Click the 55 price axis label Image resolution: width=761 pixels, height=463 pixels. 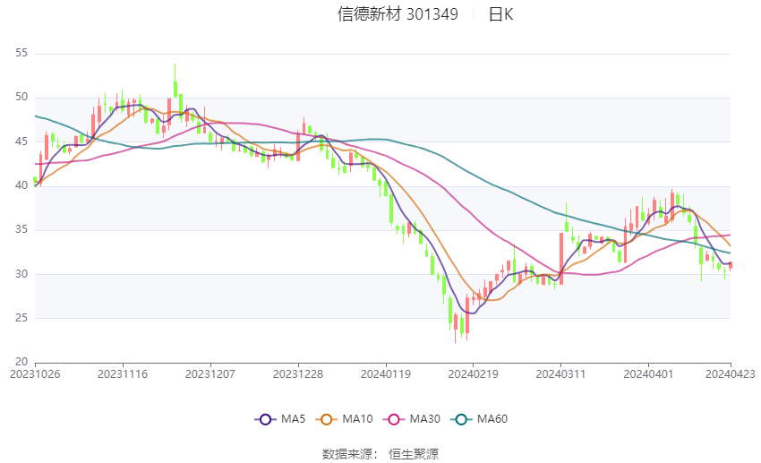pyautogui.click(x=21, y=54)
